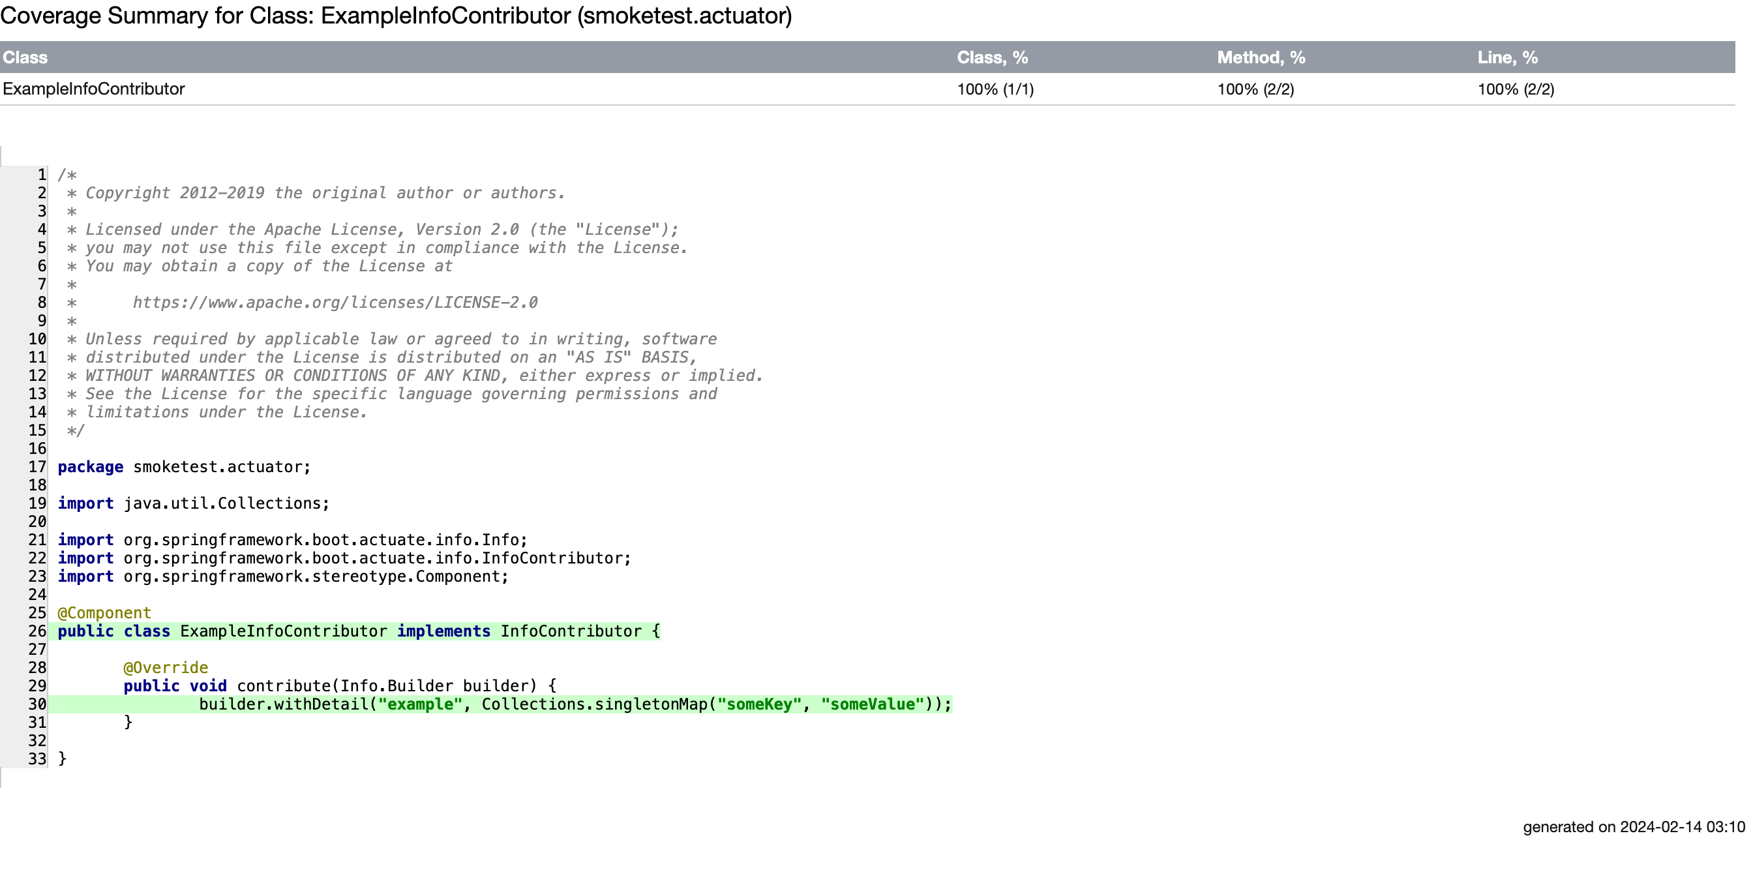This screenshot has height=870, width=1753.
Task: Click the generated on timestamp footer
Action: [x=1633, y=826]
